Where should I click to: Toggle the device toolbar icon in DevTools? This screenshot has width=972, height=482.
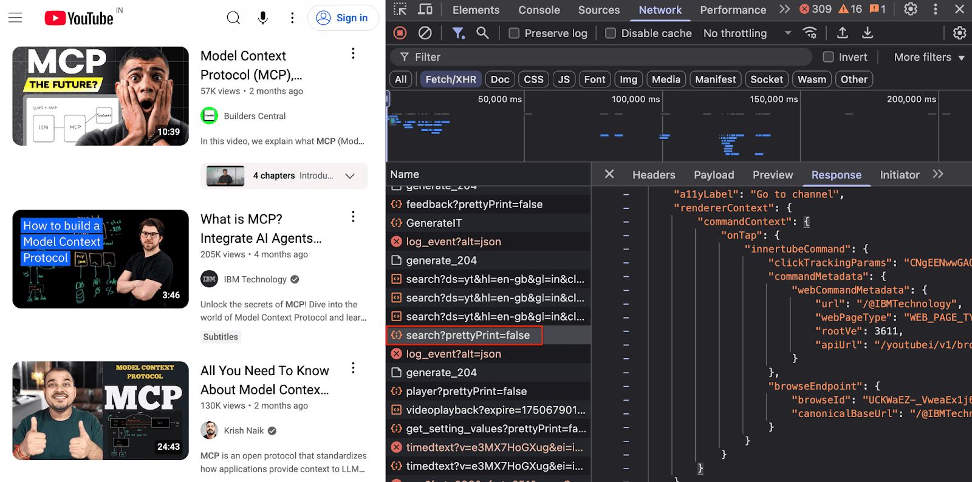tap(425, 9)
